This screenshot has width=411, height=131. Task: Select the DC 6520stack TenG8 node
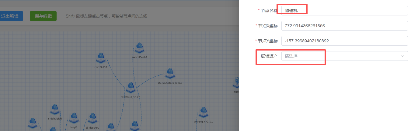pos(170,74)
